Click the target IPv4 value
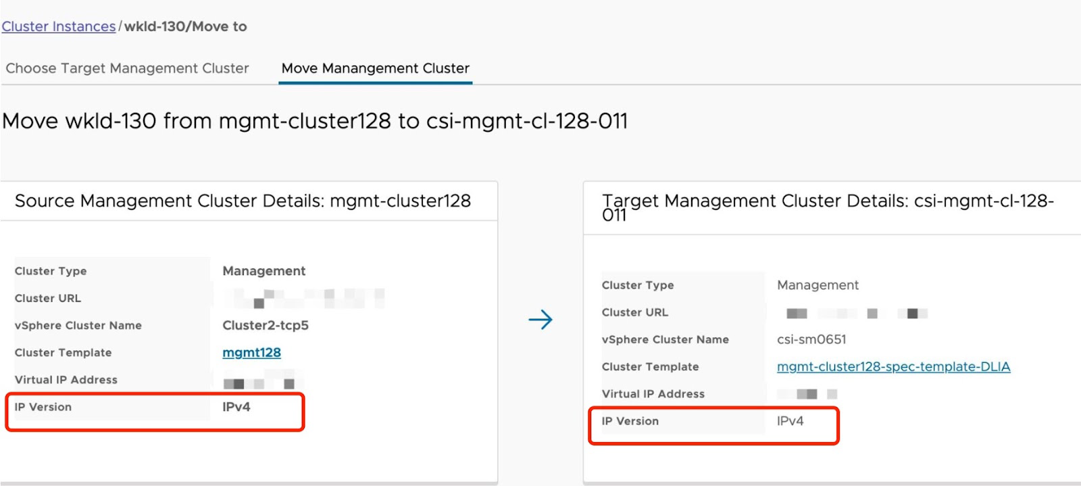1081x486 pixels. click(790, 421)
